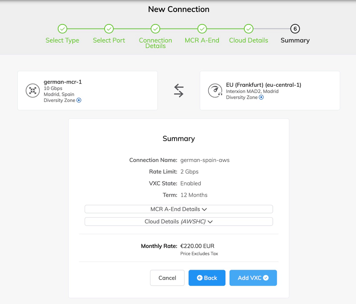Click the Select Type green checkmark step
Viewport: 356px width, 304px height.
tap(62, 29)
